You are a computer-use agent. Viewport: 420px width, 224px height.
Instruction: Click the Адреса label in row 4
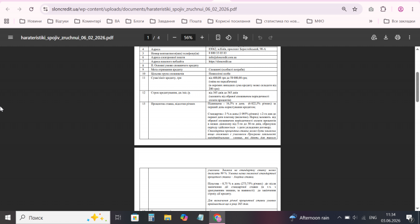(x=156, y=49)
